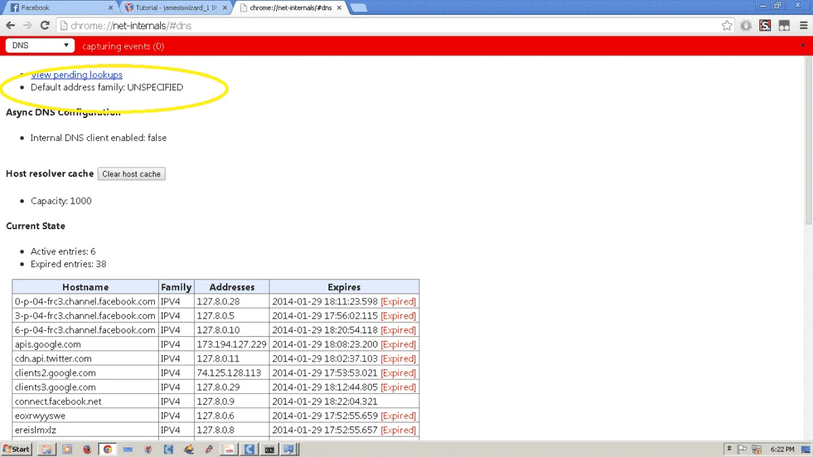Screen dimensions: 813x457
Task: Close the Tutorial tab
Action: [x=225, y=7]
